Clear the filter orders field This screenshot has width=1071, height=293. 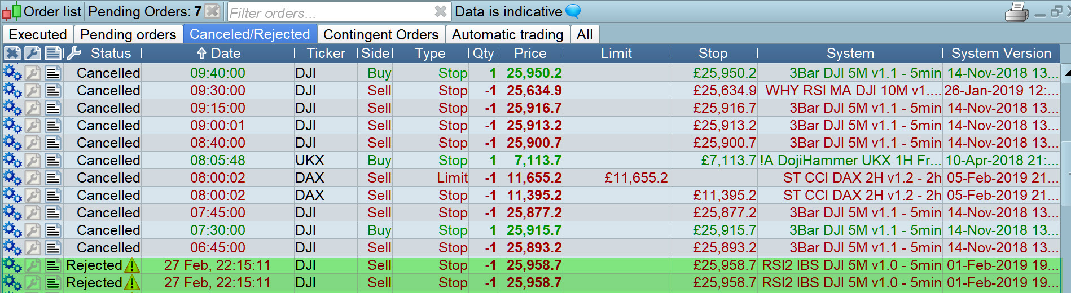pos(441,11)
